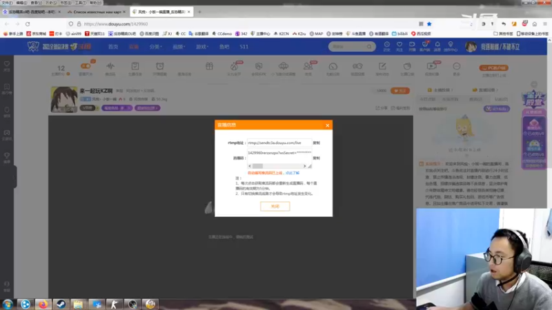Switch to the first browser tab

click(x=32, y=12)
